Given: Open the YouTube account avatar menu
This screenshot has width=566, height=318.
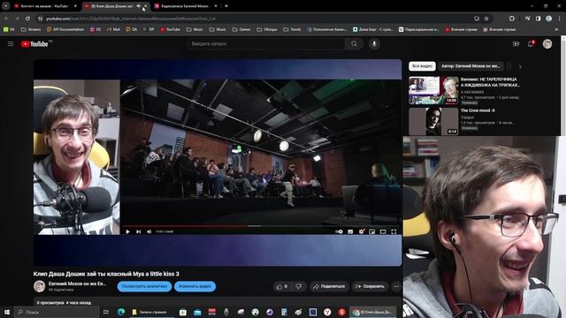Looking at the screenshot, I should coord(547,44).
